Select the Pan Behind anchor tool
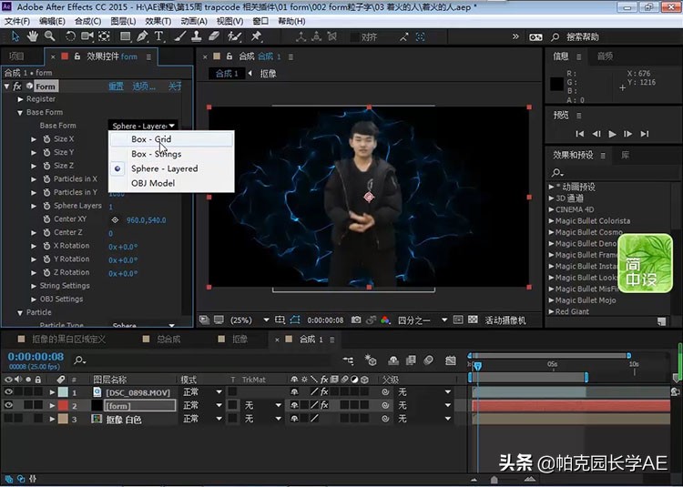The width and height of the screenshot is (683, 487). tap(104, 36)
